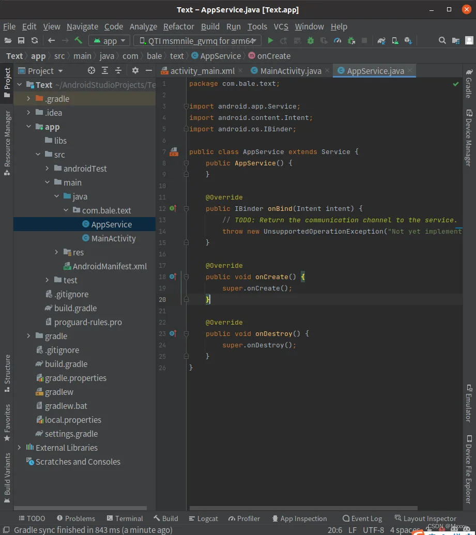
Task: Build project with the hammer icon
Action: 79,41
